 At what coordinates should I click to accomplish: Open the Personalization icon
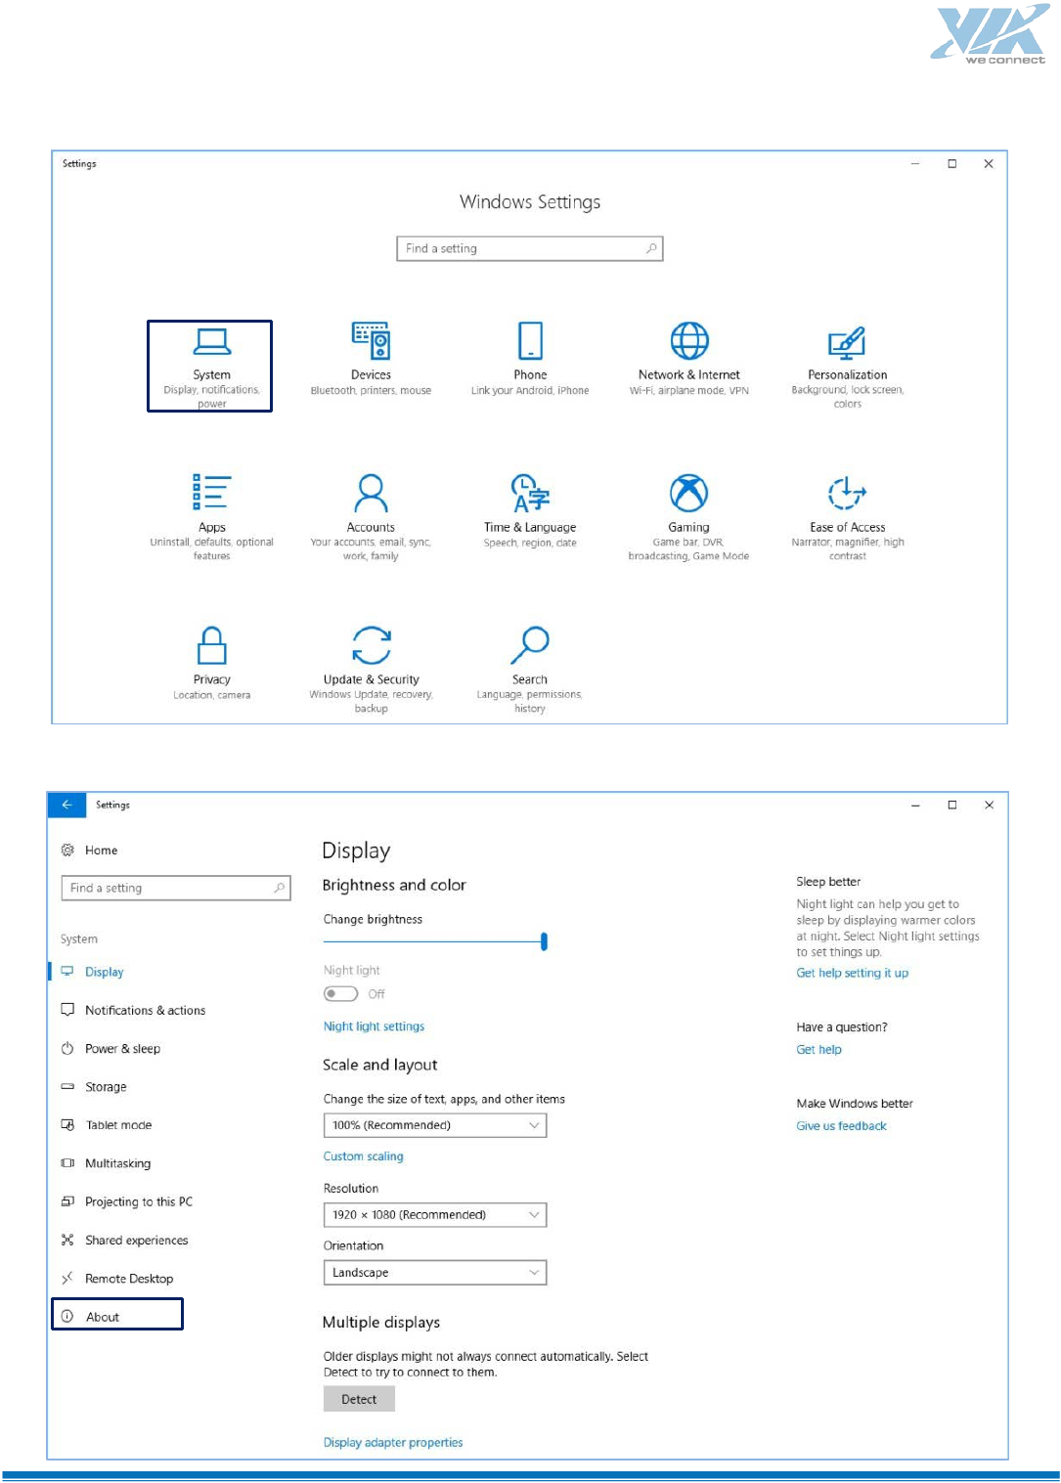pos(847,341)
